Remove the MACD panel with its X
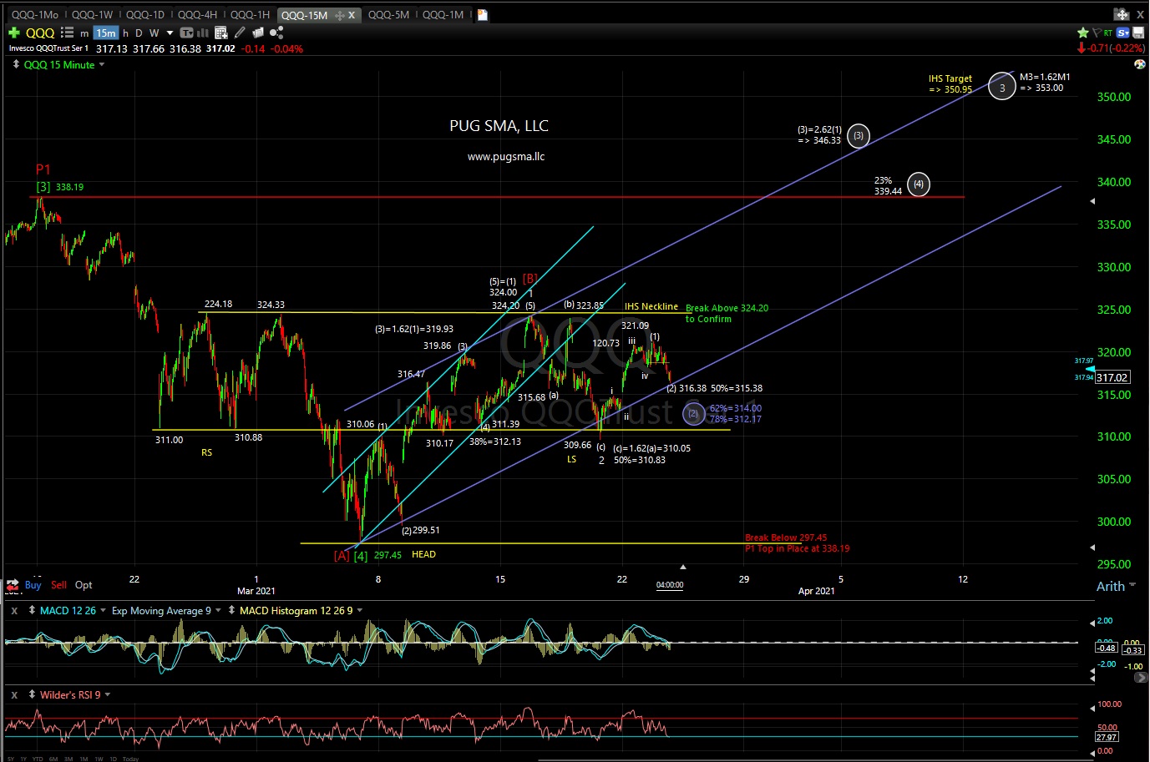 (14, 611)
